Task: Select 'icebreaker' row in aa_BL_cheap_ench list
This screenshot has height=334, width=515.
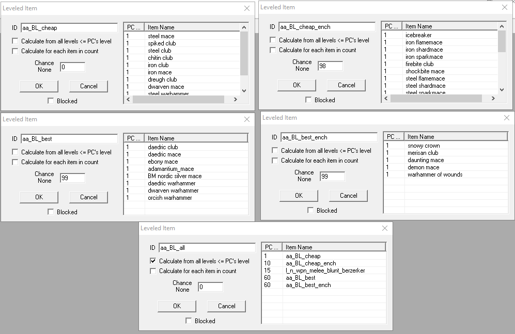Action: tap(440, 35)
